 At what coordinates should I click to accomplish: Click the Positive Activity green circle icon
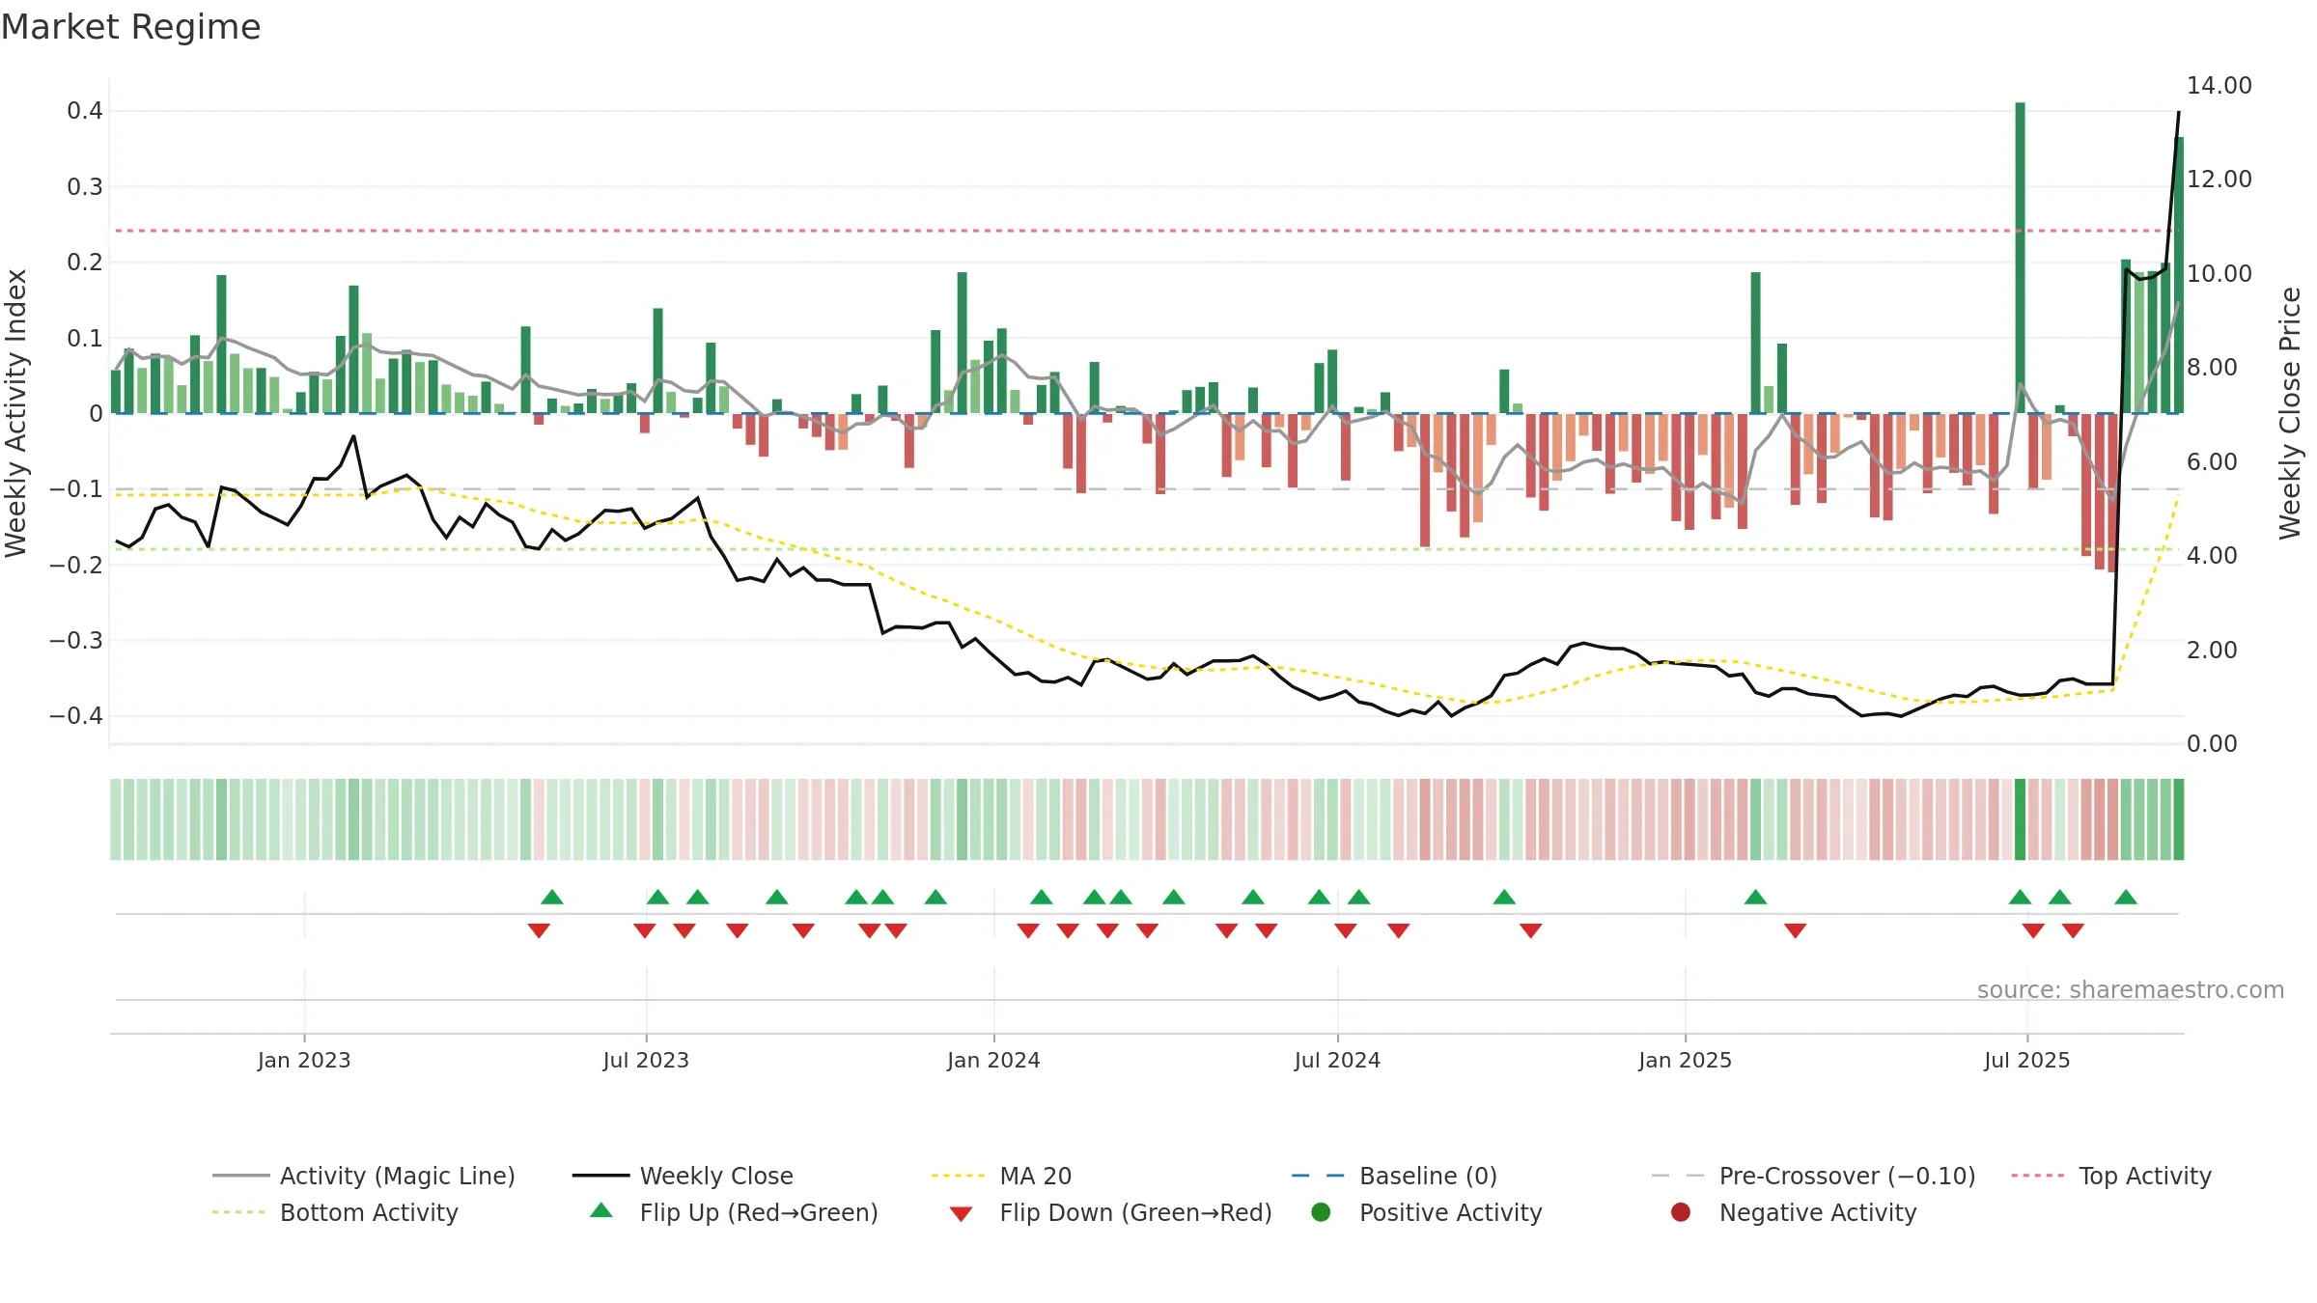coord(1321,1211)
